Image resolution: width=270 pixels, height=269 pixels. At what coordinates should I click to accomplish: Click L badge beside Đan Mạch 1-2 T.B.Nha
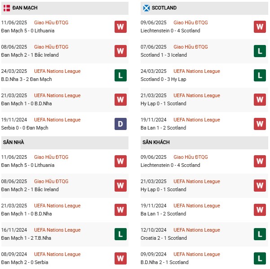(x=120, y=234)
